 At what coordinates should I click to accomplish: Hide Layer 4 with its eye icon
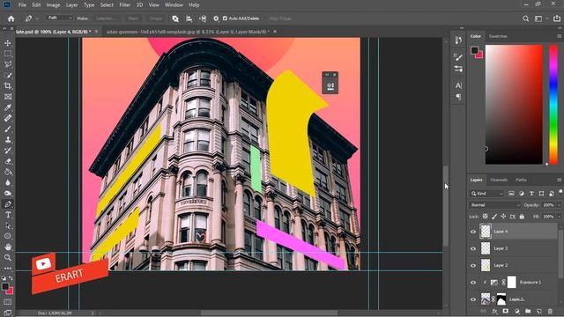pos(473,232)
